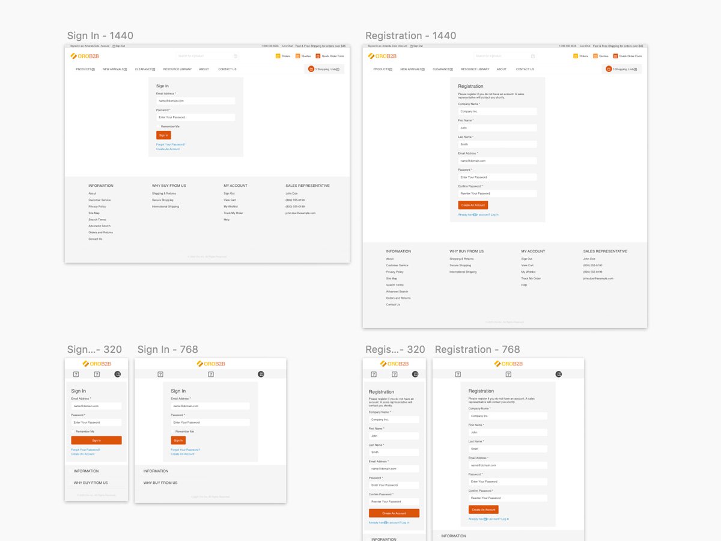Click Company Name field in Registration 768
721x541 pixels.
click(508, 416)
